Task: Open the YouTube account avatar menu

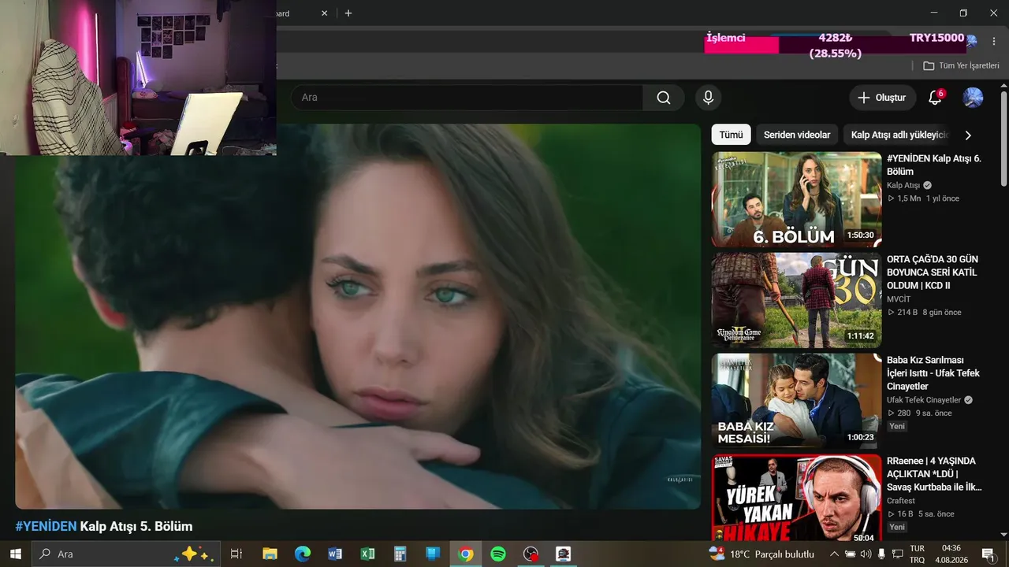Action: point(973,98)
